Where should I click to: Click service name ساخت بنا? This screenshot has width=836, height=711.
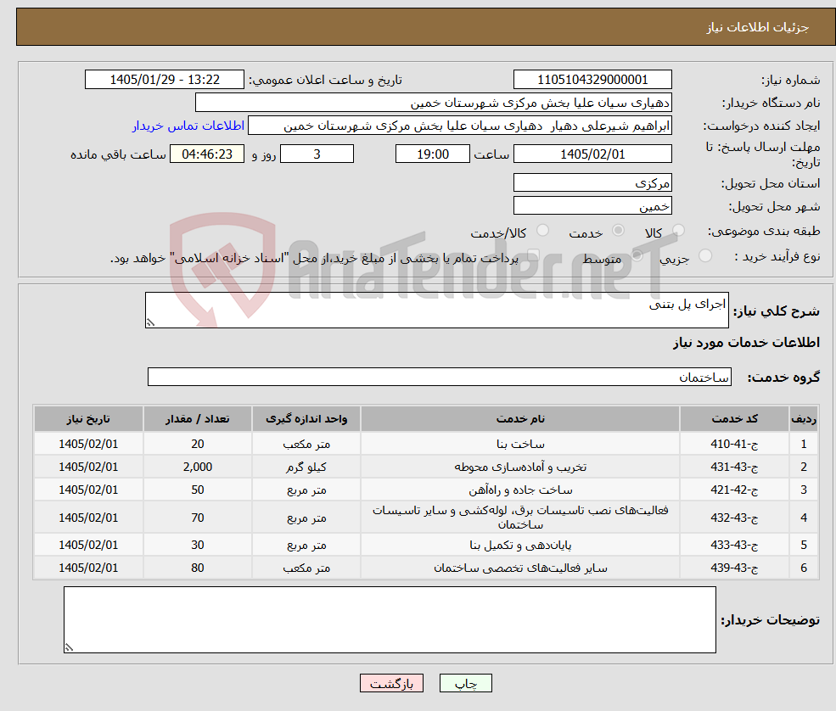520,444
